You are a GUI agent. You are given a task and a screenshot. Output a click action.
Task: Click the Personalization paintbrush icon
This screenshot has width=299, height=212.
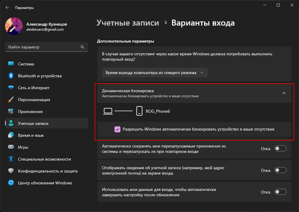(x=11, y=100)
